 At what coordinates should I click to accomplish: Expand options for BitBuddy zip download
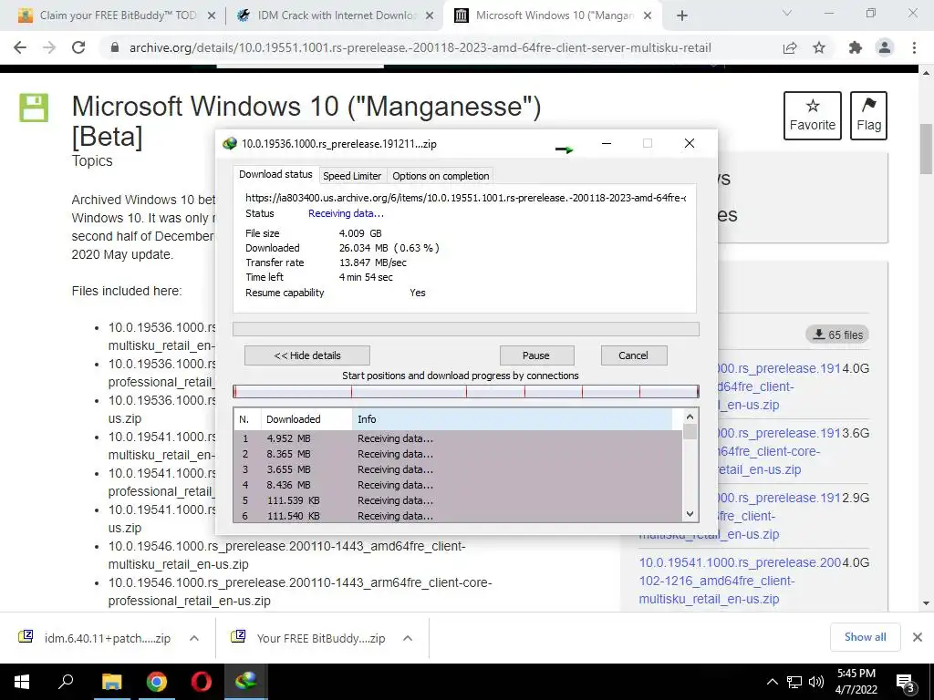pyautogui.click(x=408, y=638)
